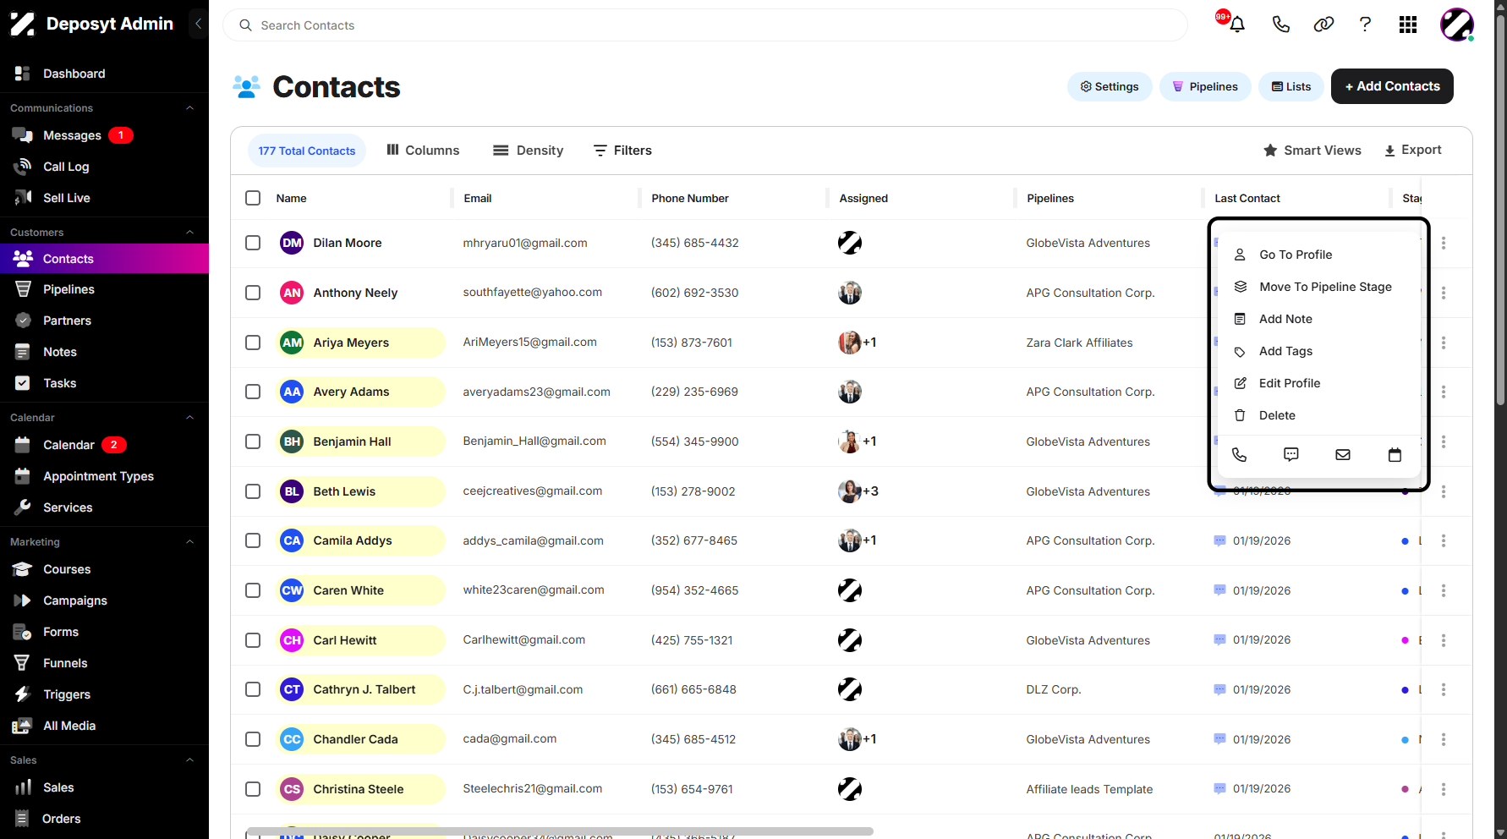Open the help question mark icon
Screen dimensions: 1507x839
(x=1365, y=25)
